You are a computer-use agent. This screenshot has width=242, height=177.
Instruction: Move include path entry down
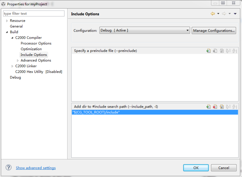234,107
